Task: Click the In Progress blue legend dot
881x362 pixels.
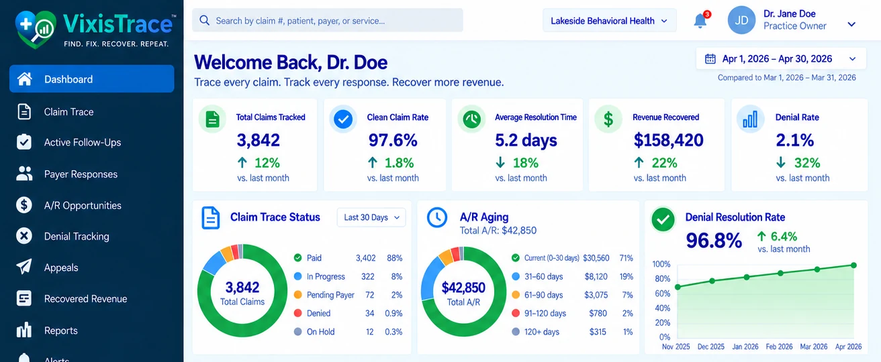Action: (x=297, y=276)
